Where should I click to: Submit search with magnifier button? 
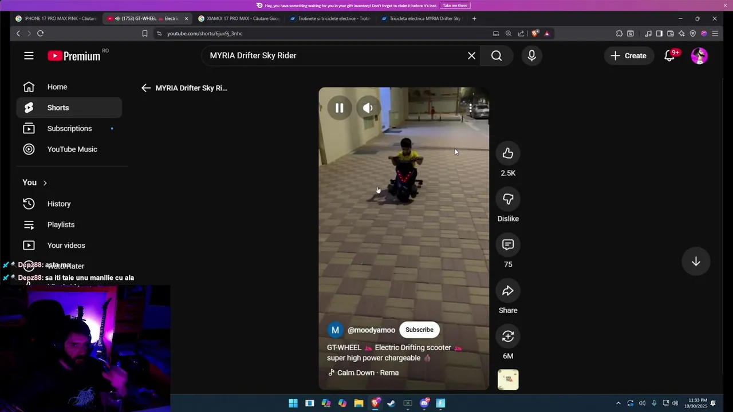tap(496, 56)
